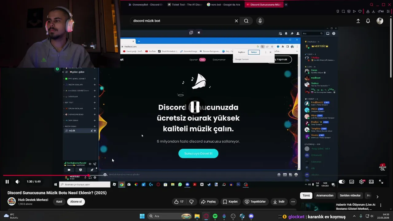Start voice search with microphone
This screenshot has height=221, width=393.
point(260,21)
